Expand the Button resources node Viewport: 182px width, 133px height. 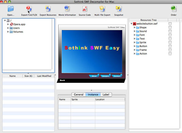135,46
